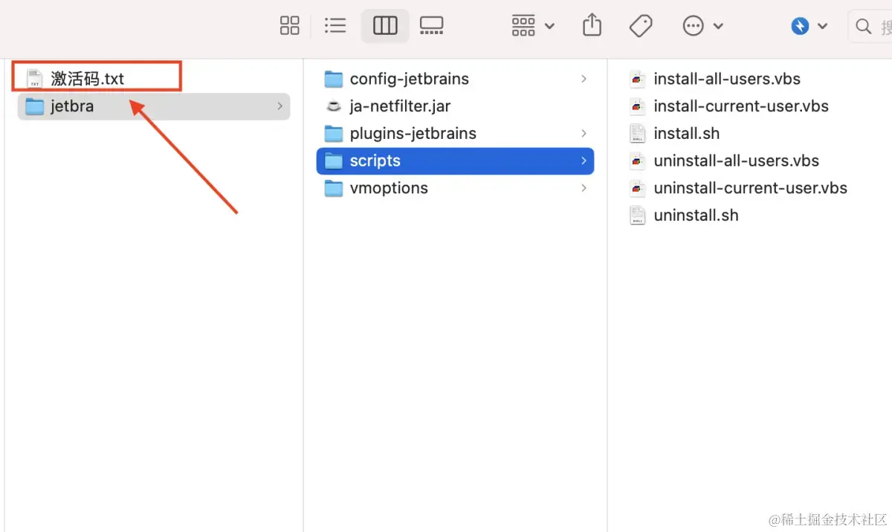892x532 pixels.
Task: Open the More actions ellipsis menu
Action: 702,26
